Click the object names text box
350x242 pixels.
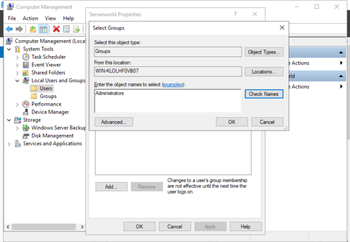pos(168,101)
